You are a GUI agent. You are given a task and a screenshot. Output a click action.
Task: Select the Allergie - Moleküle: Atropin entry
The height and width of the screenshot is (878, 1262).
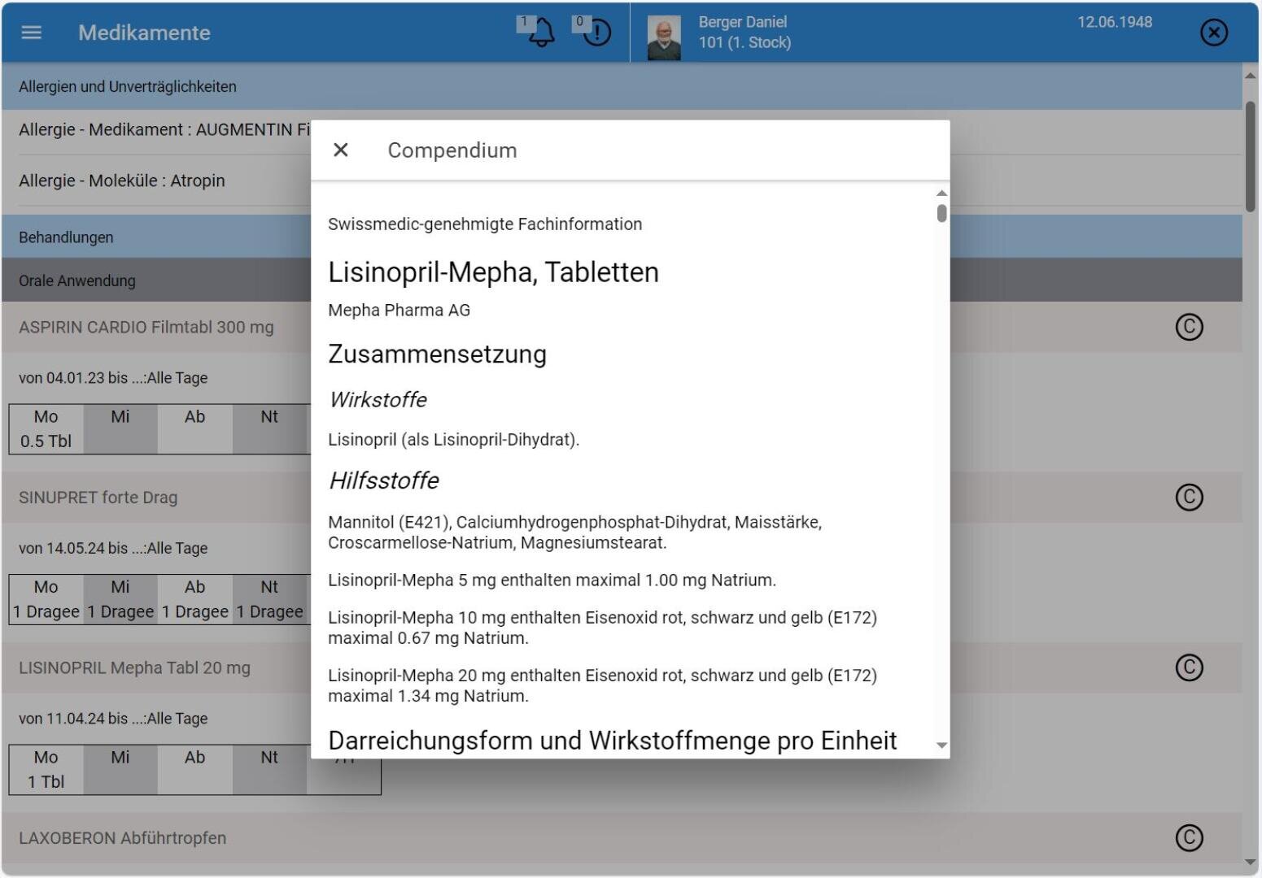pyautogui.click(x=122, y=180)
